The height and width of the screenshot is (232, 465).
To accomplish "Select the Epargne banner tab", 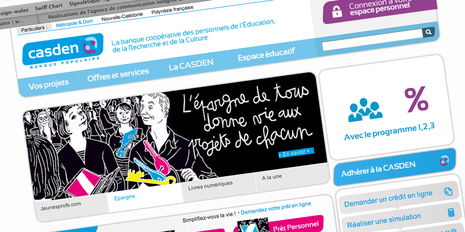I will click(124, 197).
